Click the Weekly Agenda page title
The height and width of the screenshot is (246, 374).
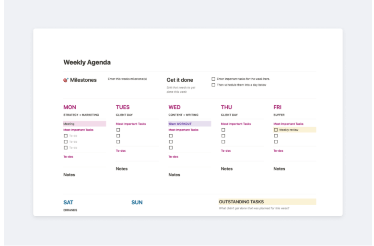[87, 62]
